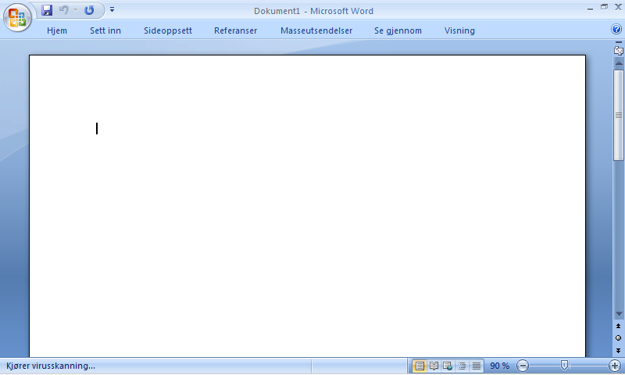Switch to the Visning tab

point(459,30)
